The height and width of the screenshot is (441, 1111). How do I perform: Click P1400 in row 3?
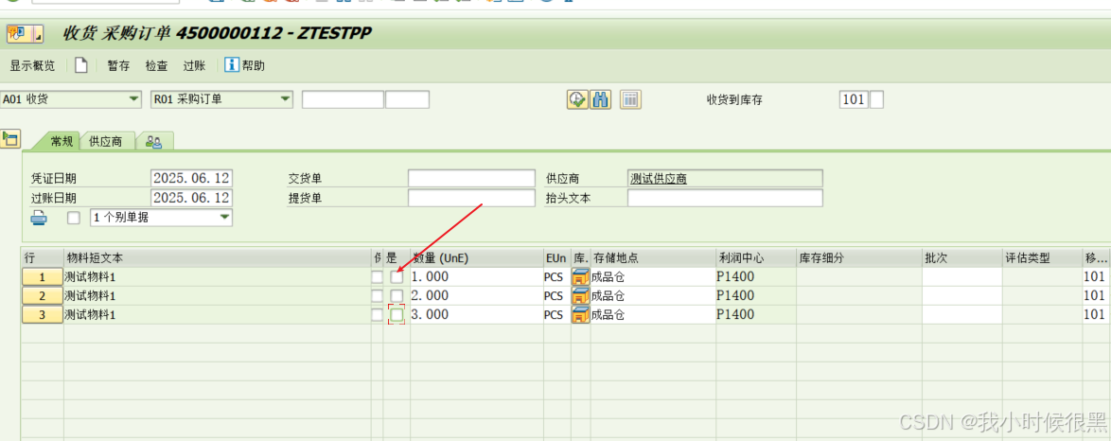736,315
